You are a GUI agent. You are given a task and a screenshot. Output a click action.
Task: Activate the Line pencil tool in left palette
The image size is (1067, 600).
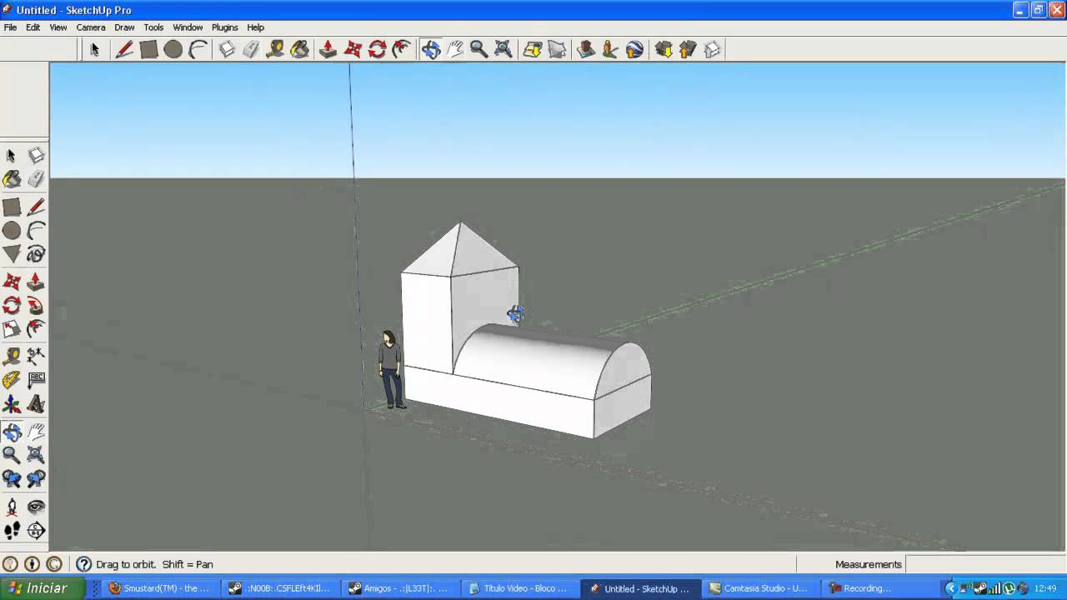coord(36,207)
